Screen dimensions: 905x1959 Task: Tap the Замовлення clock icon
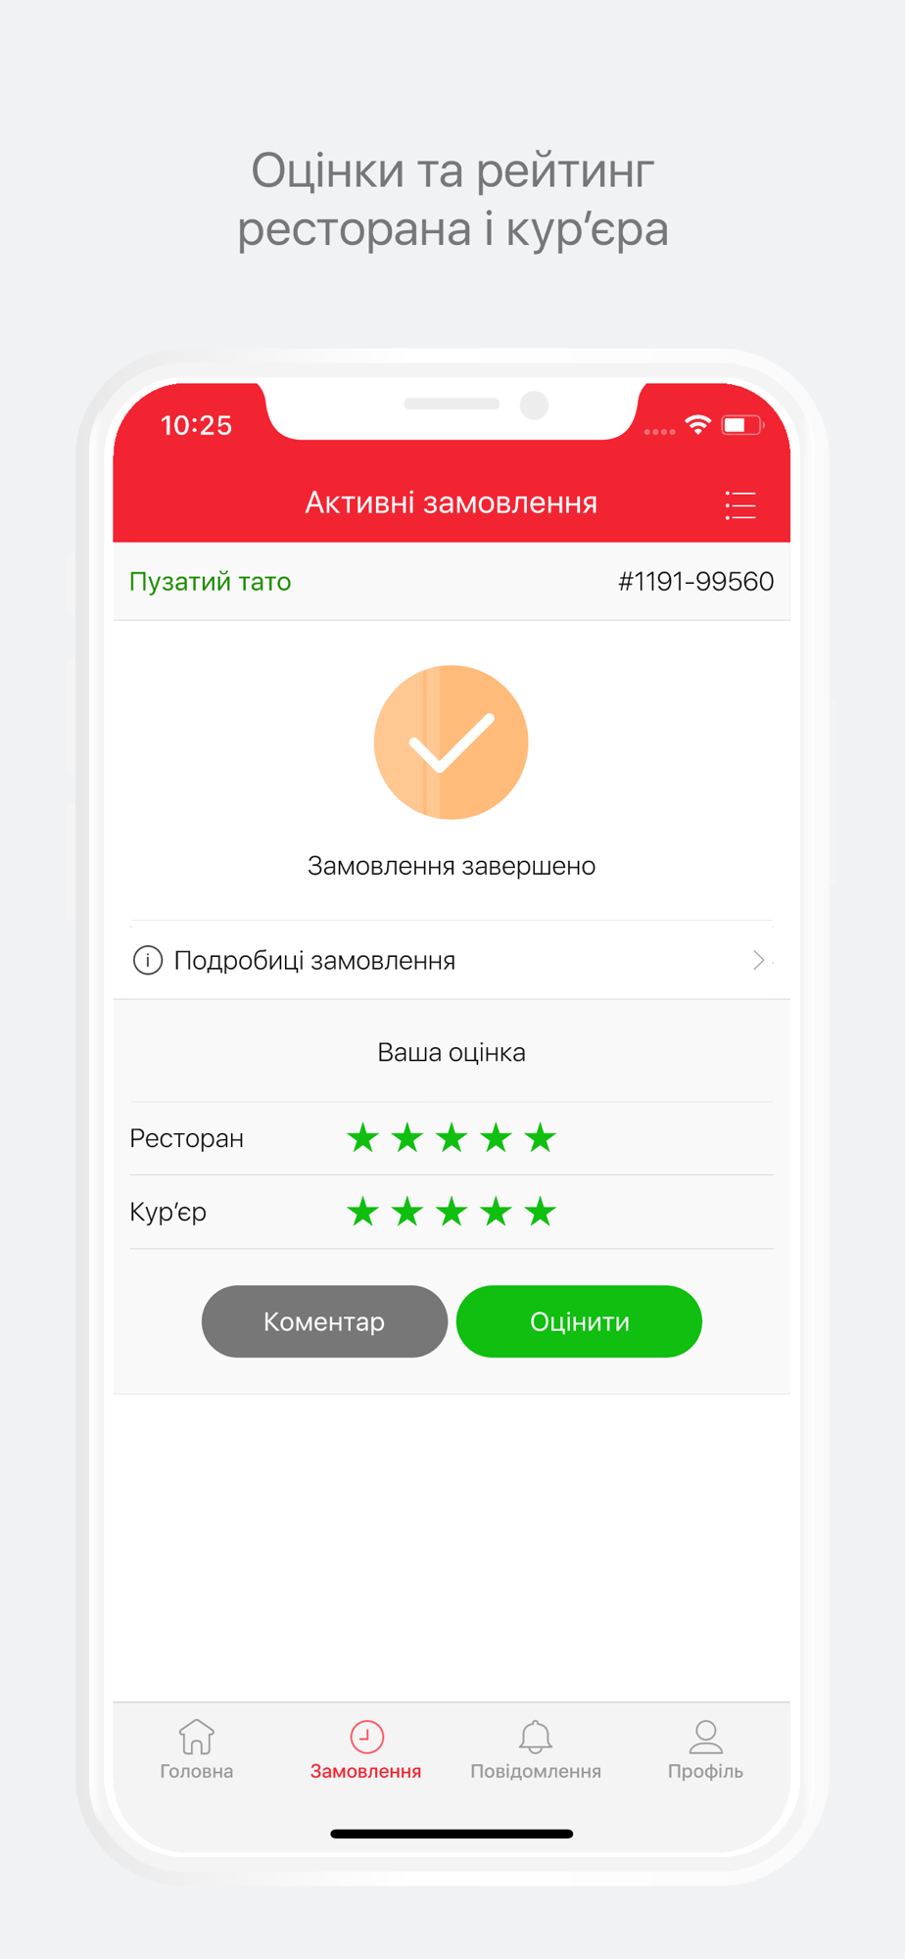pyautogui.click(x=366, y=1737)
